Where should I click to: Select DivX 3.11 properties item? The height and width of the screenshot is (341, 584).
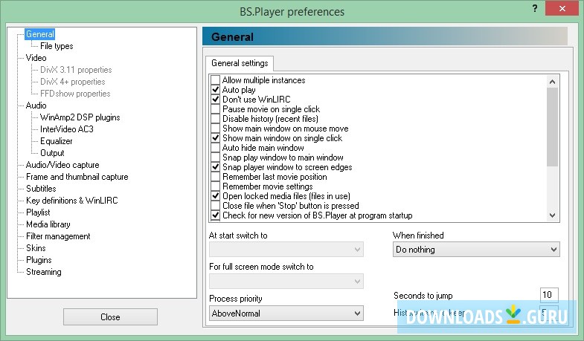[x=76, y=70]
